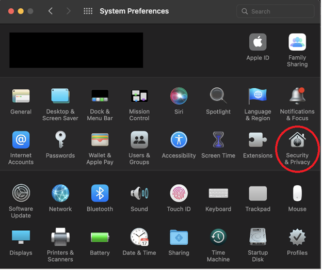Click the Search field
The width and height of the screenshot is (322, 270).
coord(276,11)
